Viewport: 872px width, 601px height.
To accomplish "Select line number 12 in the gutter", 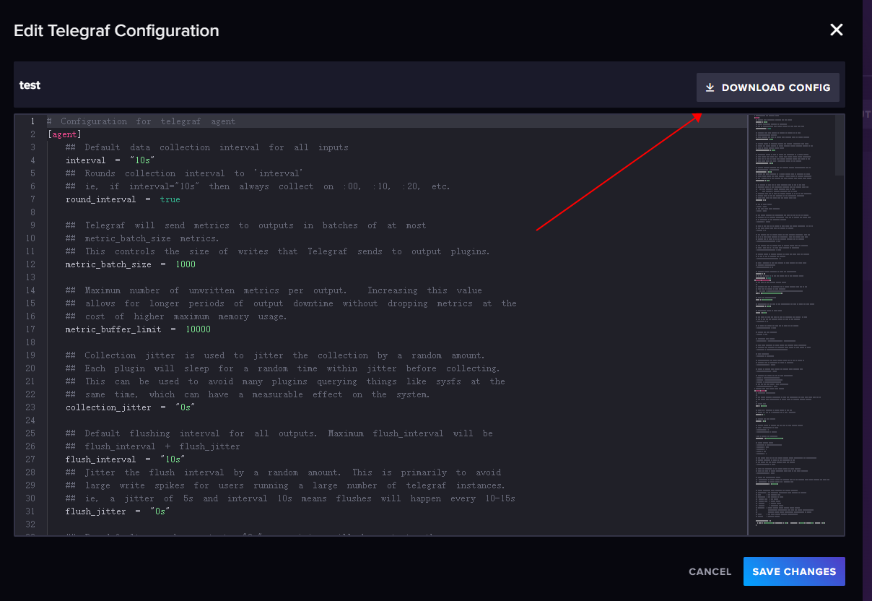I will coord(30,264).
